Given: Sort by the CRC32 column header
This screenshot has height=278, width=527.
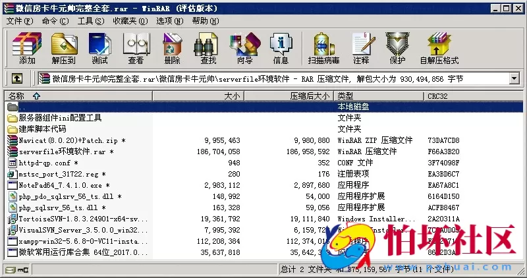Looking at the screenshot, I should [x=473, y=96].
